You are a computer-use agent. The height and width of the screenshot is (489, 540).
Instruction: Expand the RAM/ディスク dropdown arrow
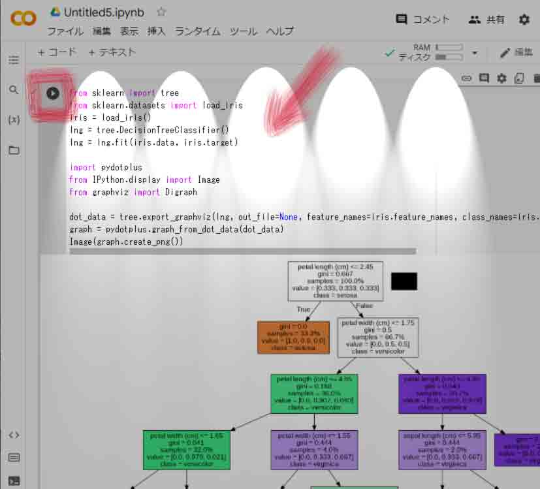pyautogui.click(x=475, y=53)
